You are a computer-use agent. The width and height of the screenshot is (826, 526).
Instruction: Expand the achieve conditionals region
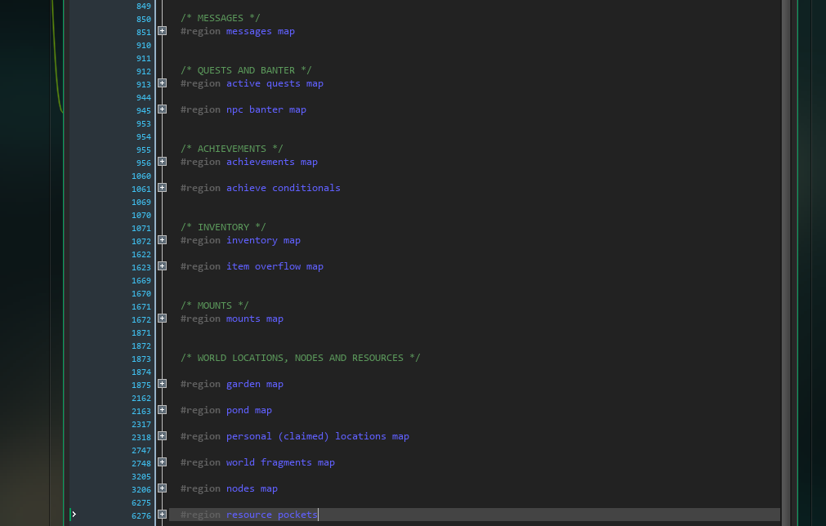[x=162, y=187]
